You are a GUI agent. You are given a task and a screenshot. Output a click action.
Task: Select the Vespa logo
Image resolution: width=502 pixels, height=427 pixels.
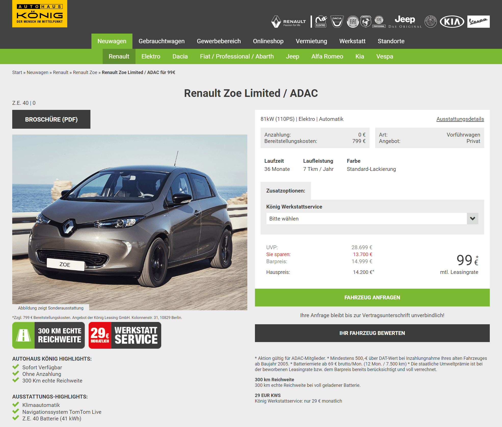(x=478, y=22)
